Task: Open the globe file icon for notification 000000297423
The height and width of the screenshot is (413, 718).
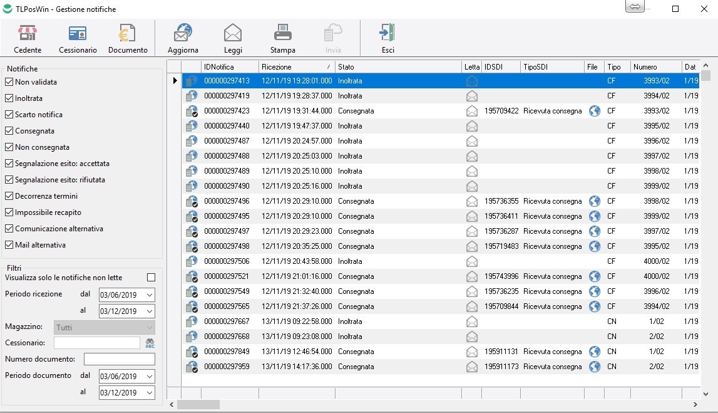Action: [x=594, y=111]
